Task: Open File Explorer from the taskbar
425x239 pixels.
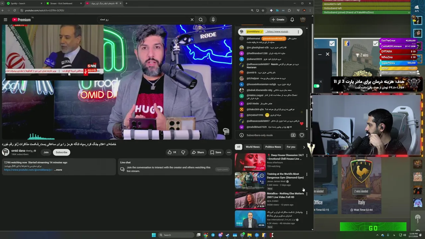Action: (x=249, y=235)
